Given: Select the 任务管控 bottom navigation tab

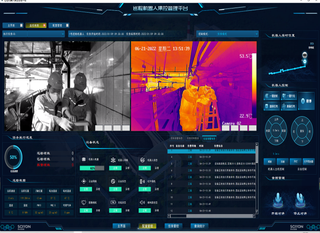Looking at the screenshot, I should coord(173,226).
